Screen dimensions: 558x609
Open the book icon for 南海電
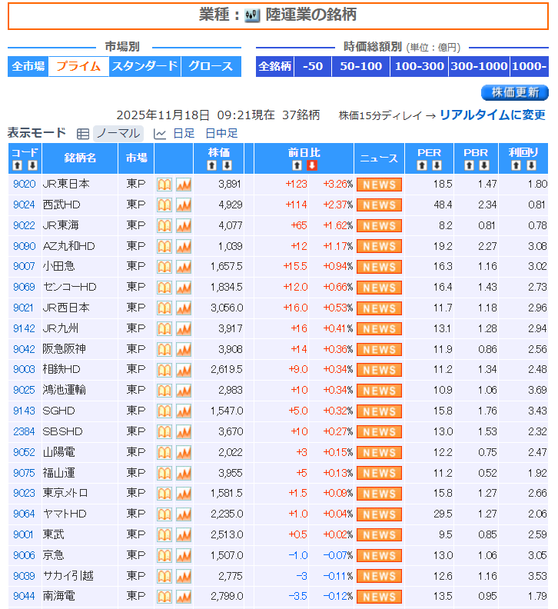164,596
